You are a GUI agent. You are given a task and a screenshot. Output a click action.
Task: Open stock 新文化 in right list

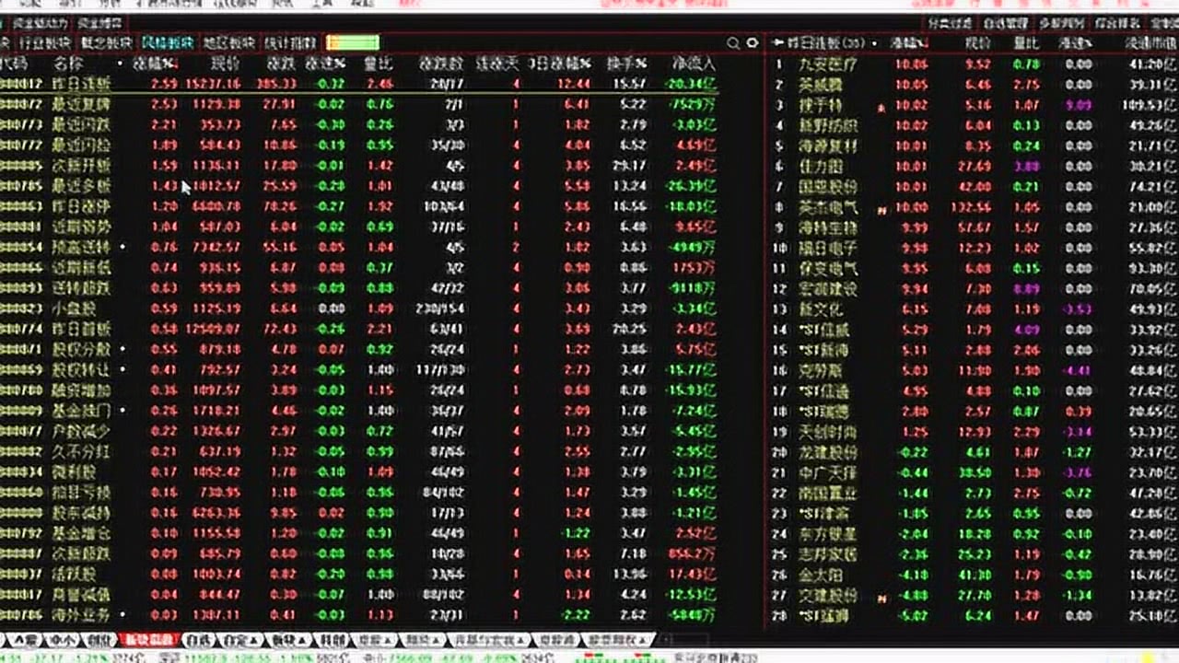click(x=820, y=309)
